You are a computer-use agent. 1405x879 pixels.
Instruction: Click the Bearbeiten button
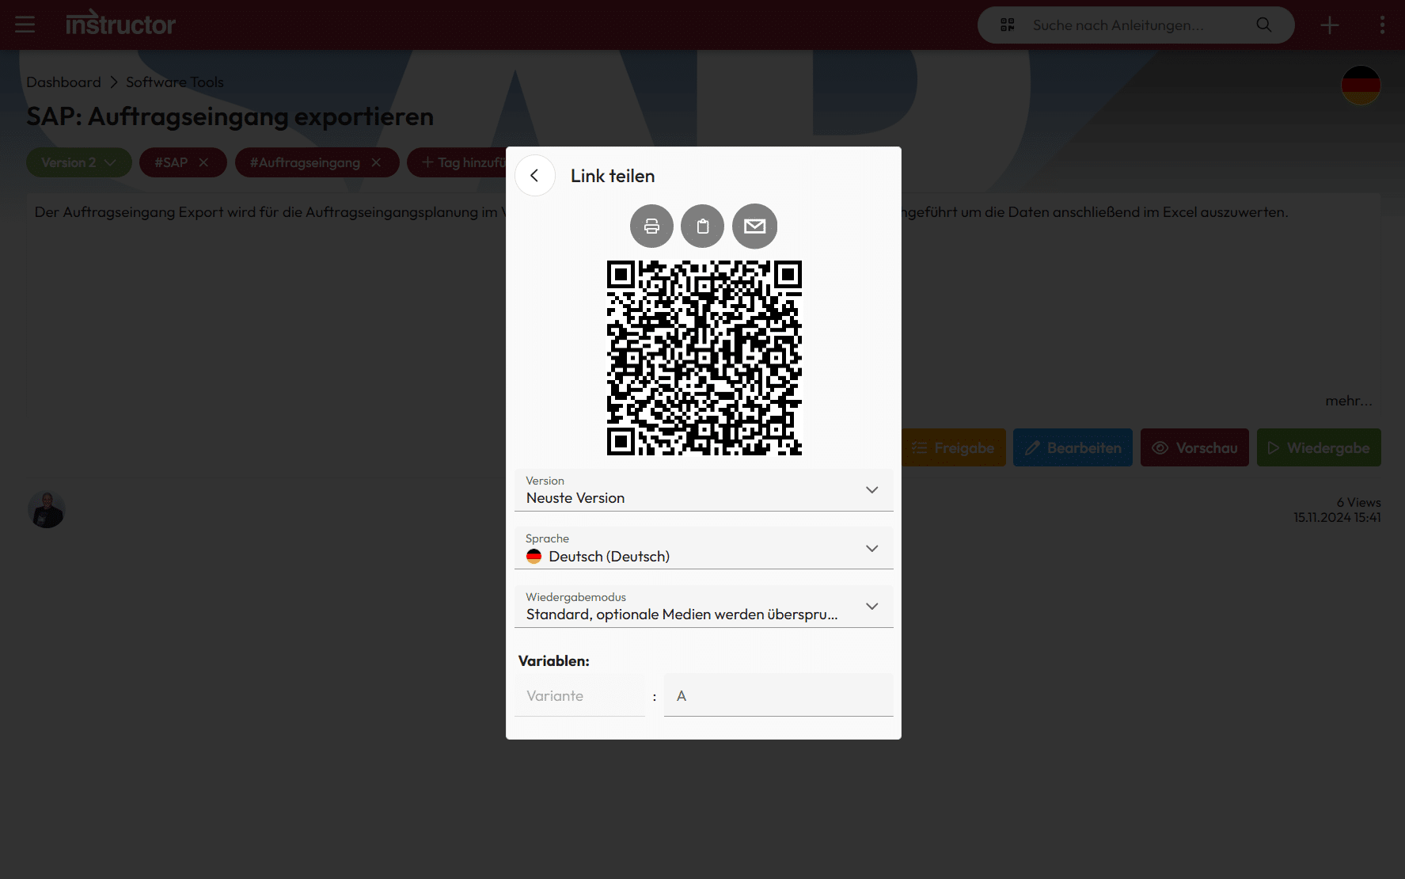(x=1073, y=447)
